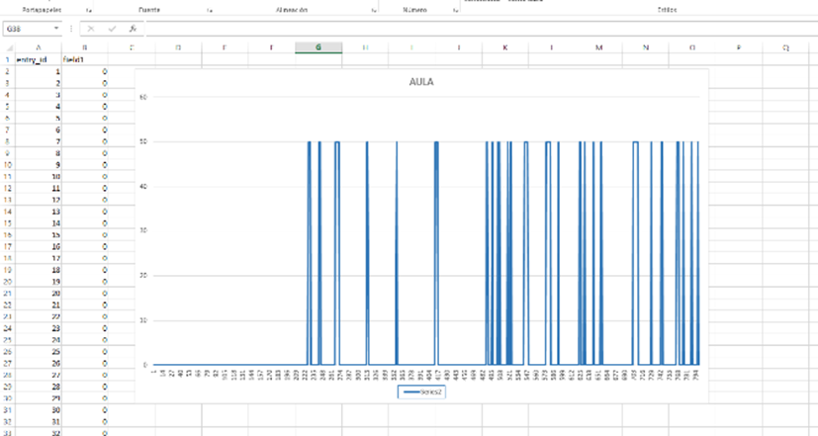Select cell with entry_id 21
Image resolution: width=818 pixels, height=436 pixels.
pyautogui.click(x=39, y=305)
